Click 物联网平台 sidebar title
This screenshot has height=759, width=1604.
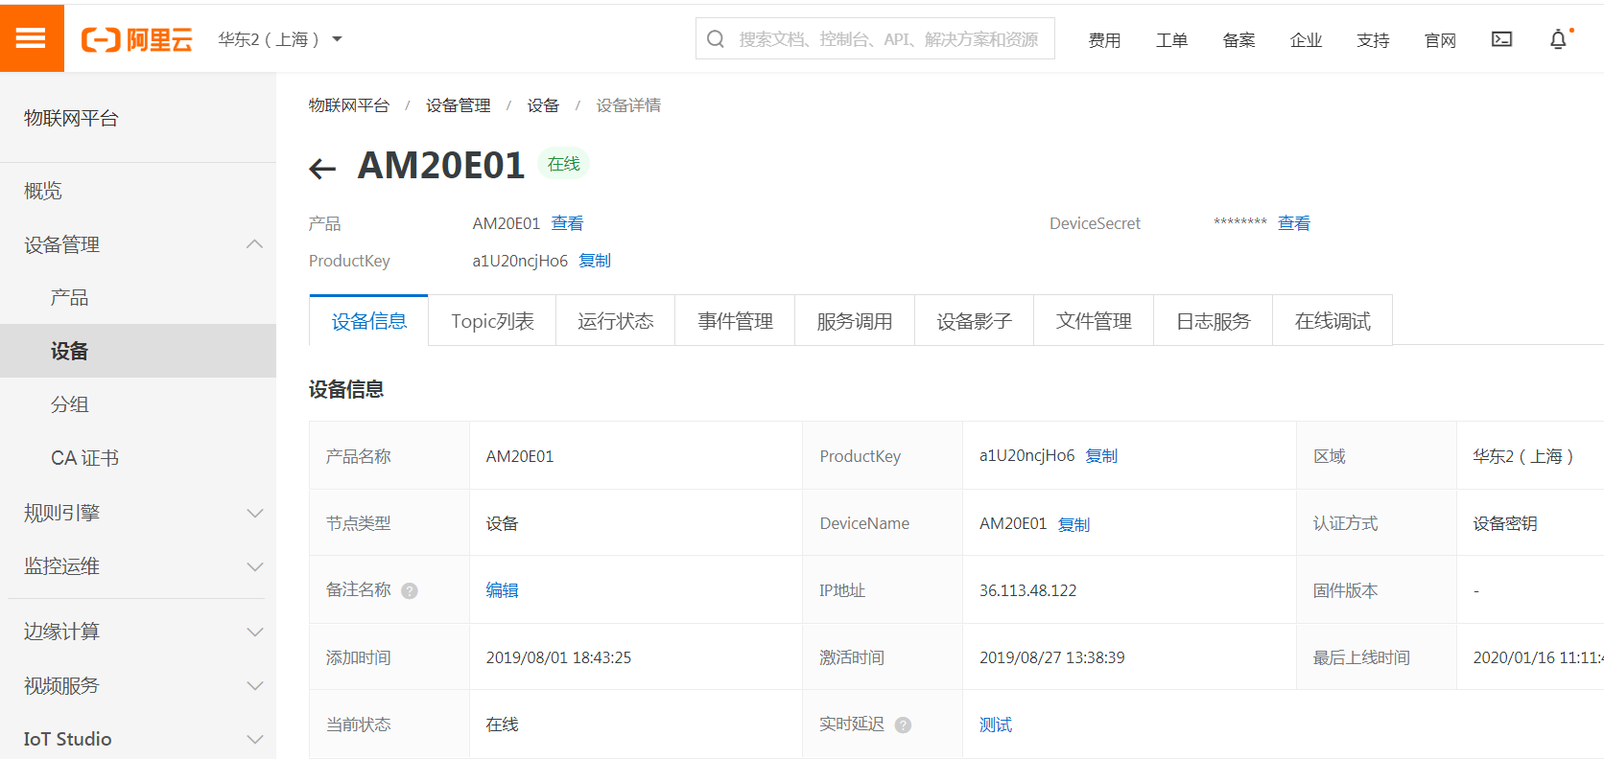click(x=71, y=118)
